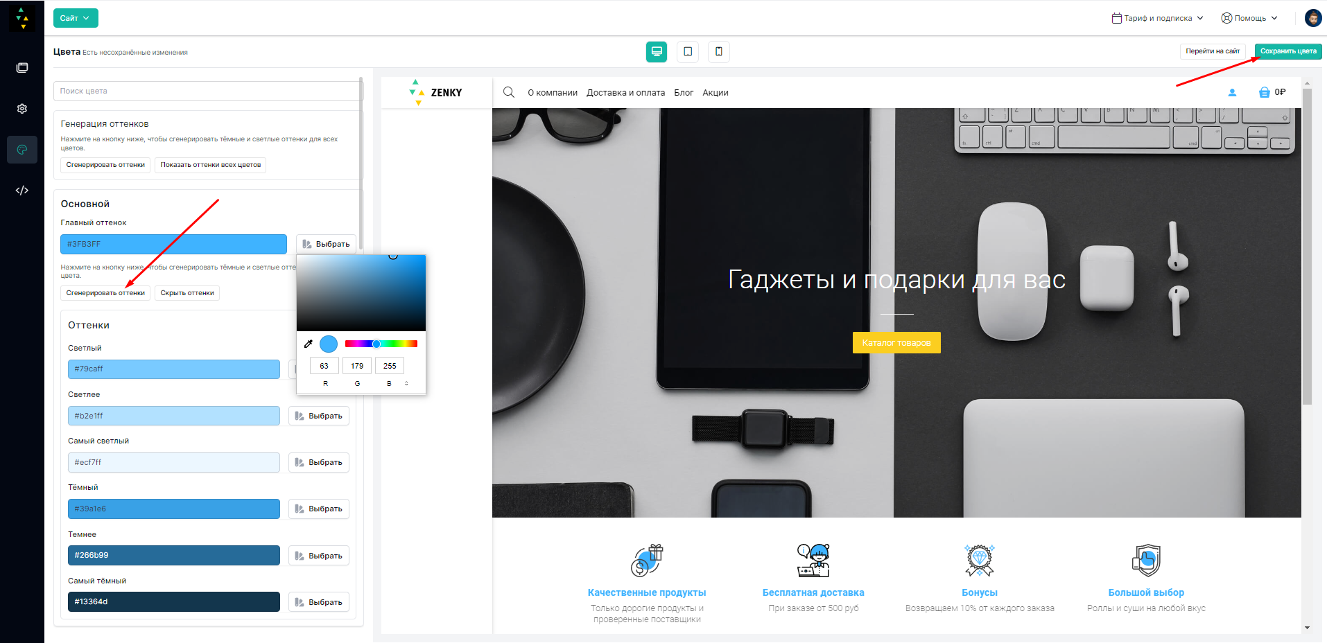1327x643 pixels.
Task: Open settings gear in left sidebar
Action: [x=22, y=109]
